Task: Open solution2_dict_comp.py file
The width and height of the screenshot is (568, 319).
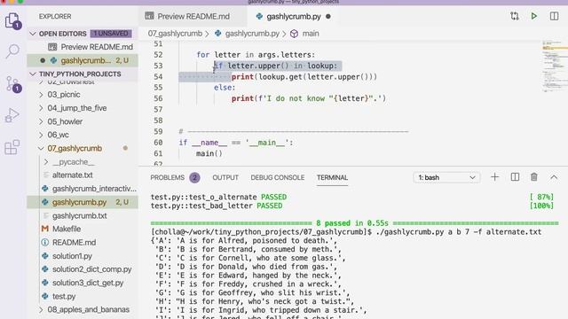Action: (x=83, y=269)
